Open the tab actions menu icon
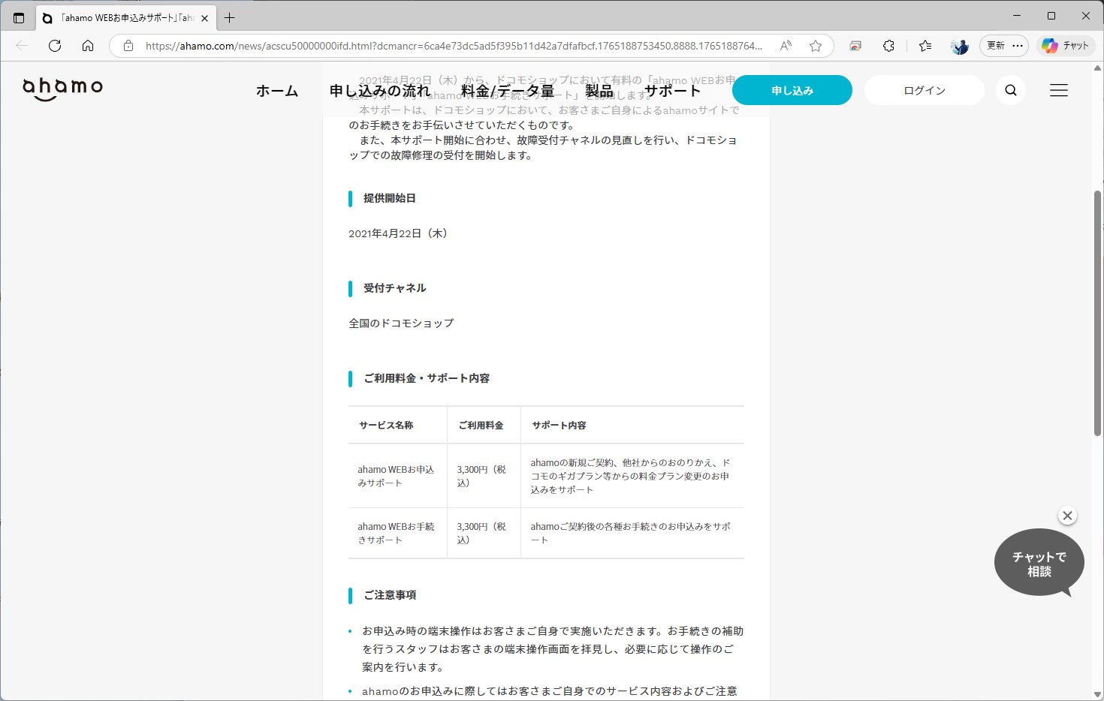This screenshot has width=1104, height=701. click(x=19, y=18)
